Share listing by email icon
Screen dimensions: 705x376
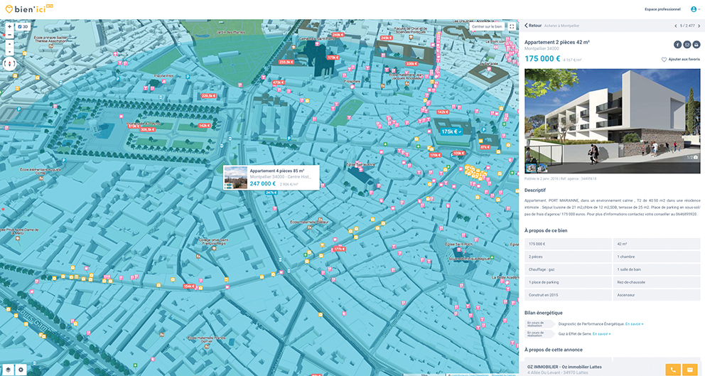[x=687, y=45]
